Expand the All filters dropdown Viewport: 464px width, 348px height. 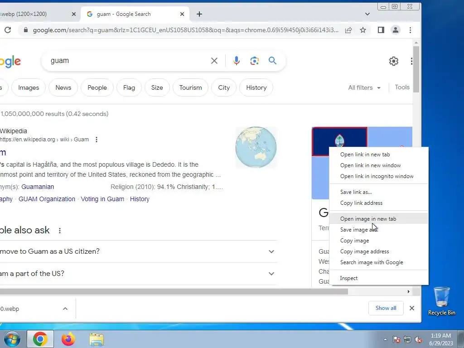point(364,87)
